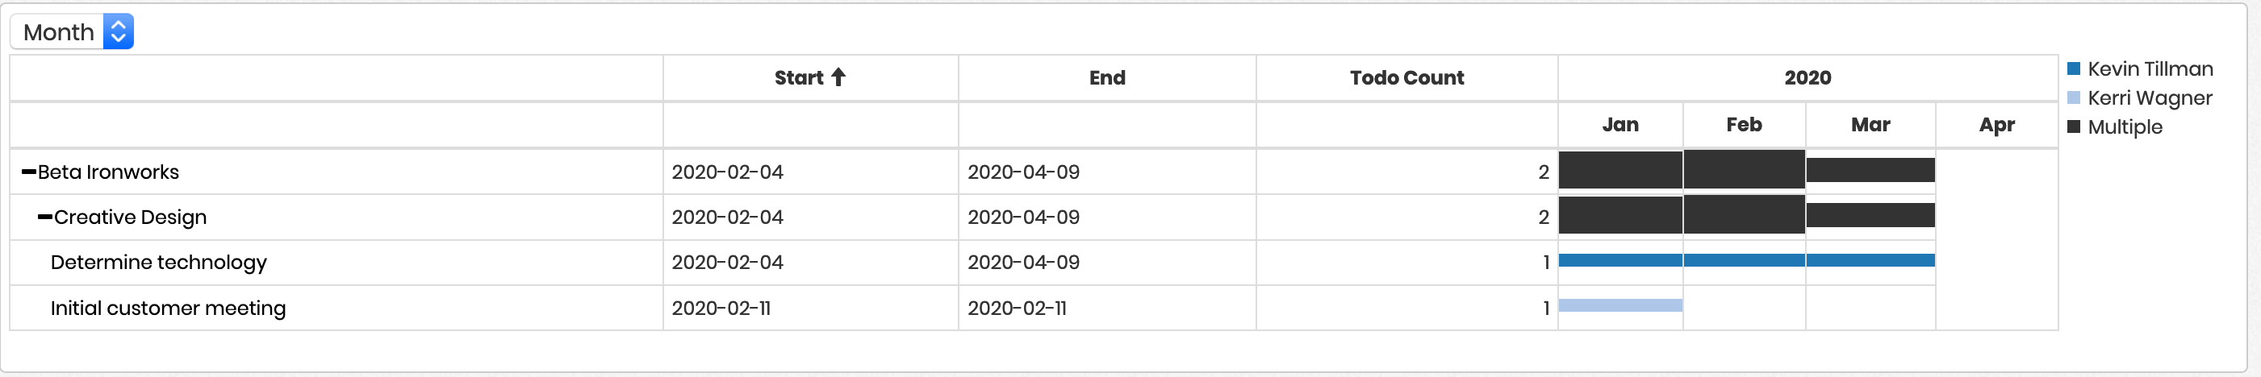2261x377 pixels.
Task: Click the Multiple legend swatch
Action: [x=2073, y=126]
